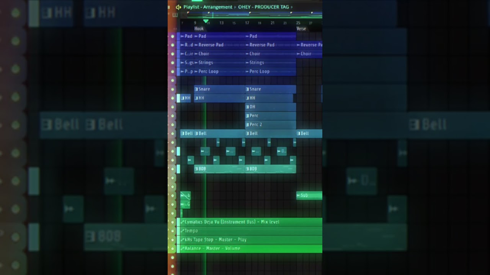Mute the Reverse Pad track
490x275 pixels.
click(x=173, y=45)
